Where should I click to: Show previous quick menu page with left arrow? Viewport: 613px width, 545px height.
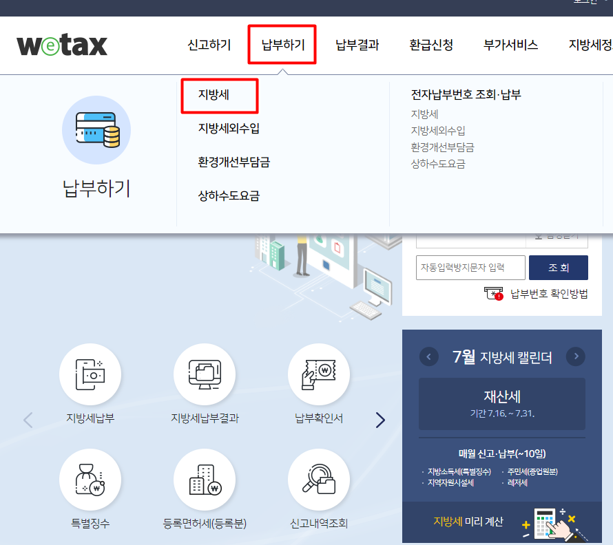click(28, 420)
